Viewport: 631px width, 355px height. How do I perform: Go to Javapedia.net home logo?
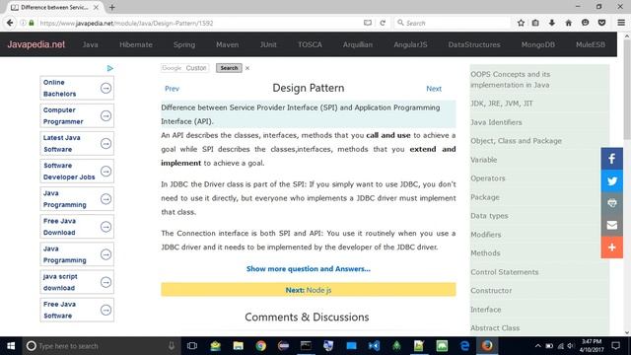click(x=35, y=44)
